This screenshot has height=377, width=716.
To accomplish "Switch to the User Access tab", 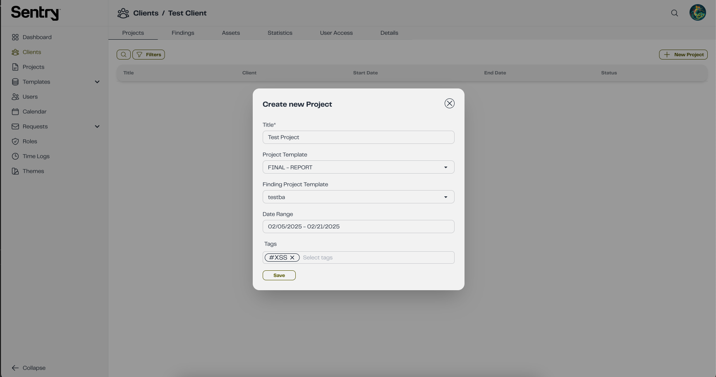I will tap(336, 33).
